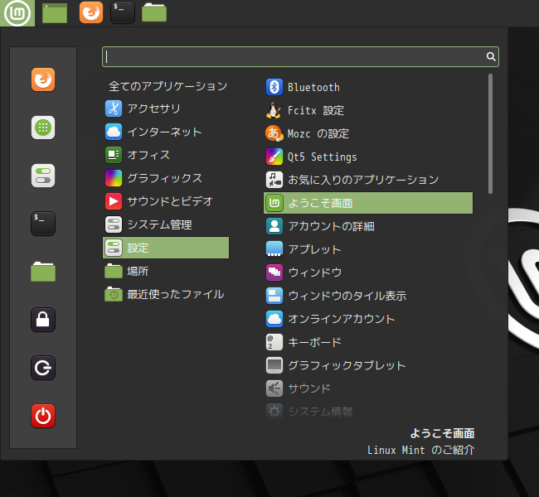Click the red power off button
The height and width of the screenshot is (497, 539).
(43, 416)
